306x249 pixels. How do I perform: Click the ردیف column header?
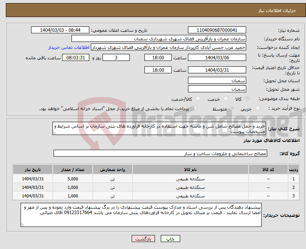(x=294, y=169)
